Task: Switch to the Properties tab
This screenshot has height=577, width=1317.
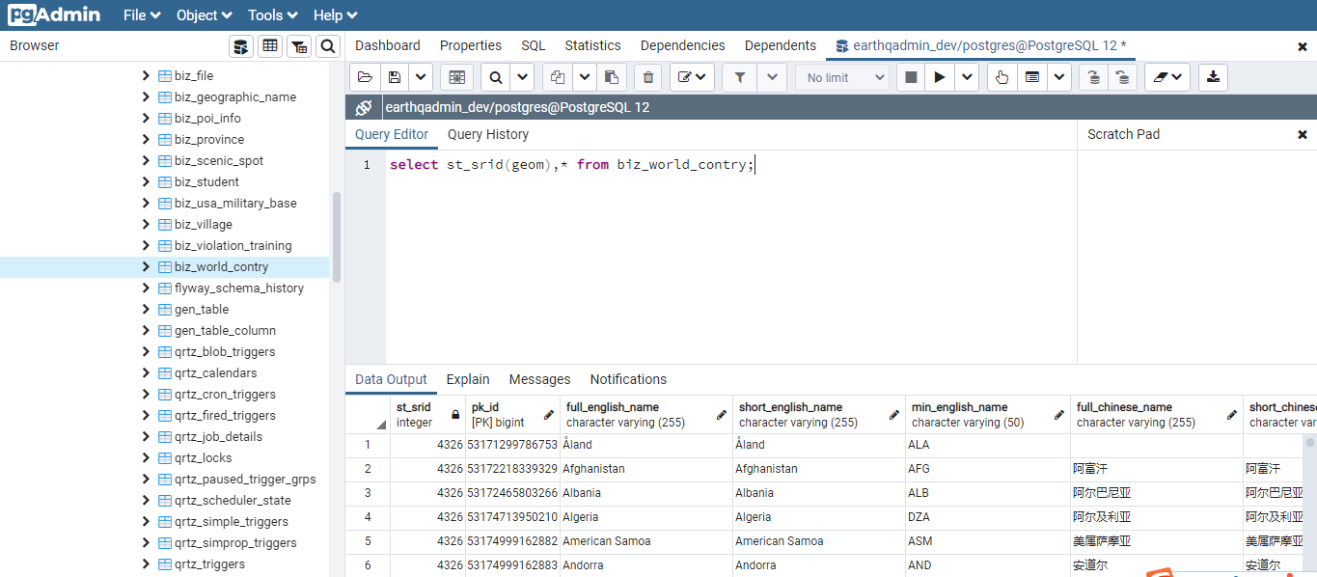Action: point(471,45)
